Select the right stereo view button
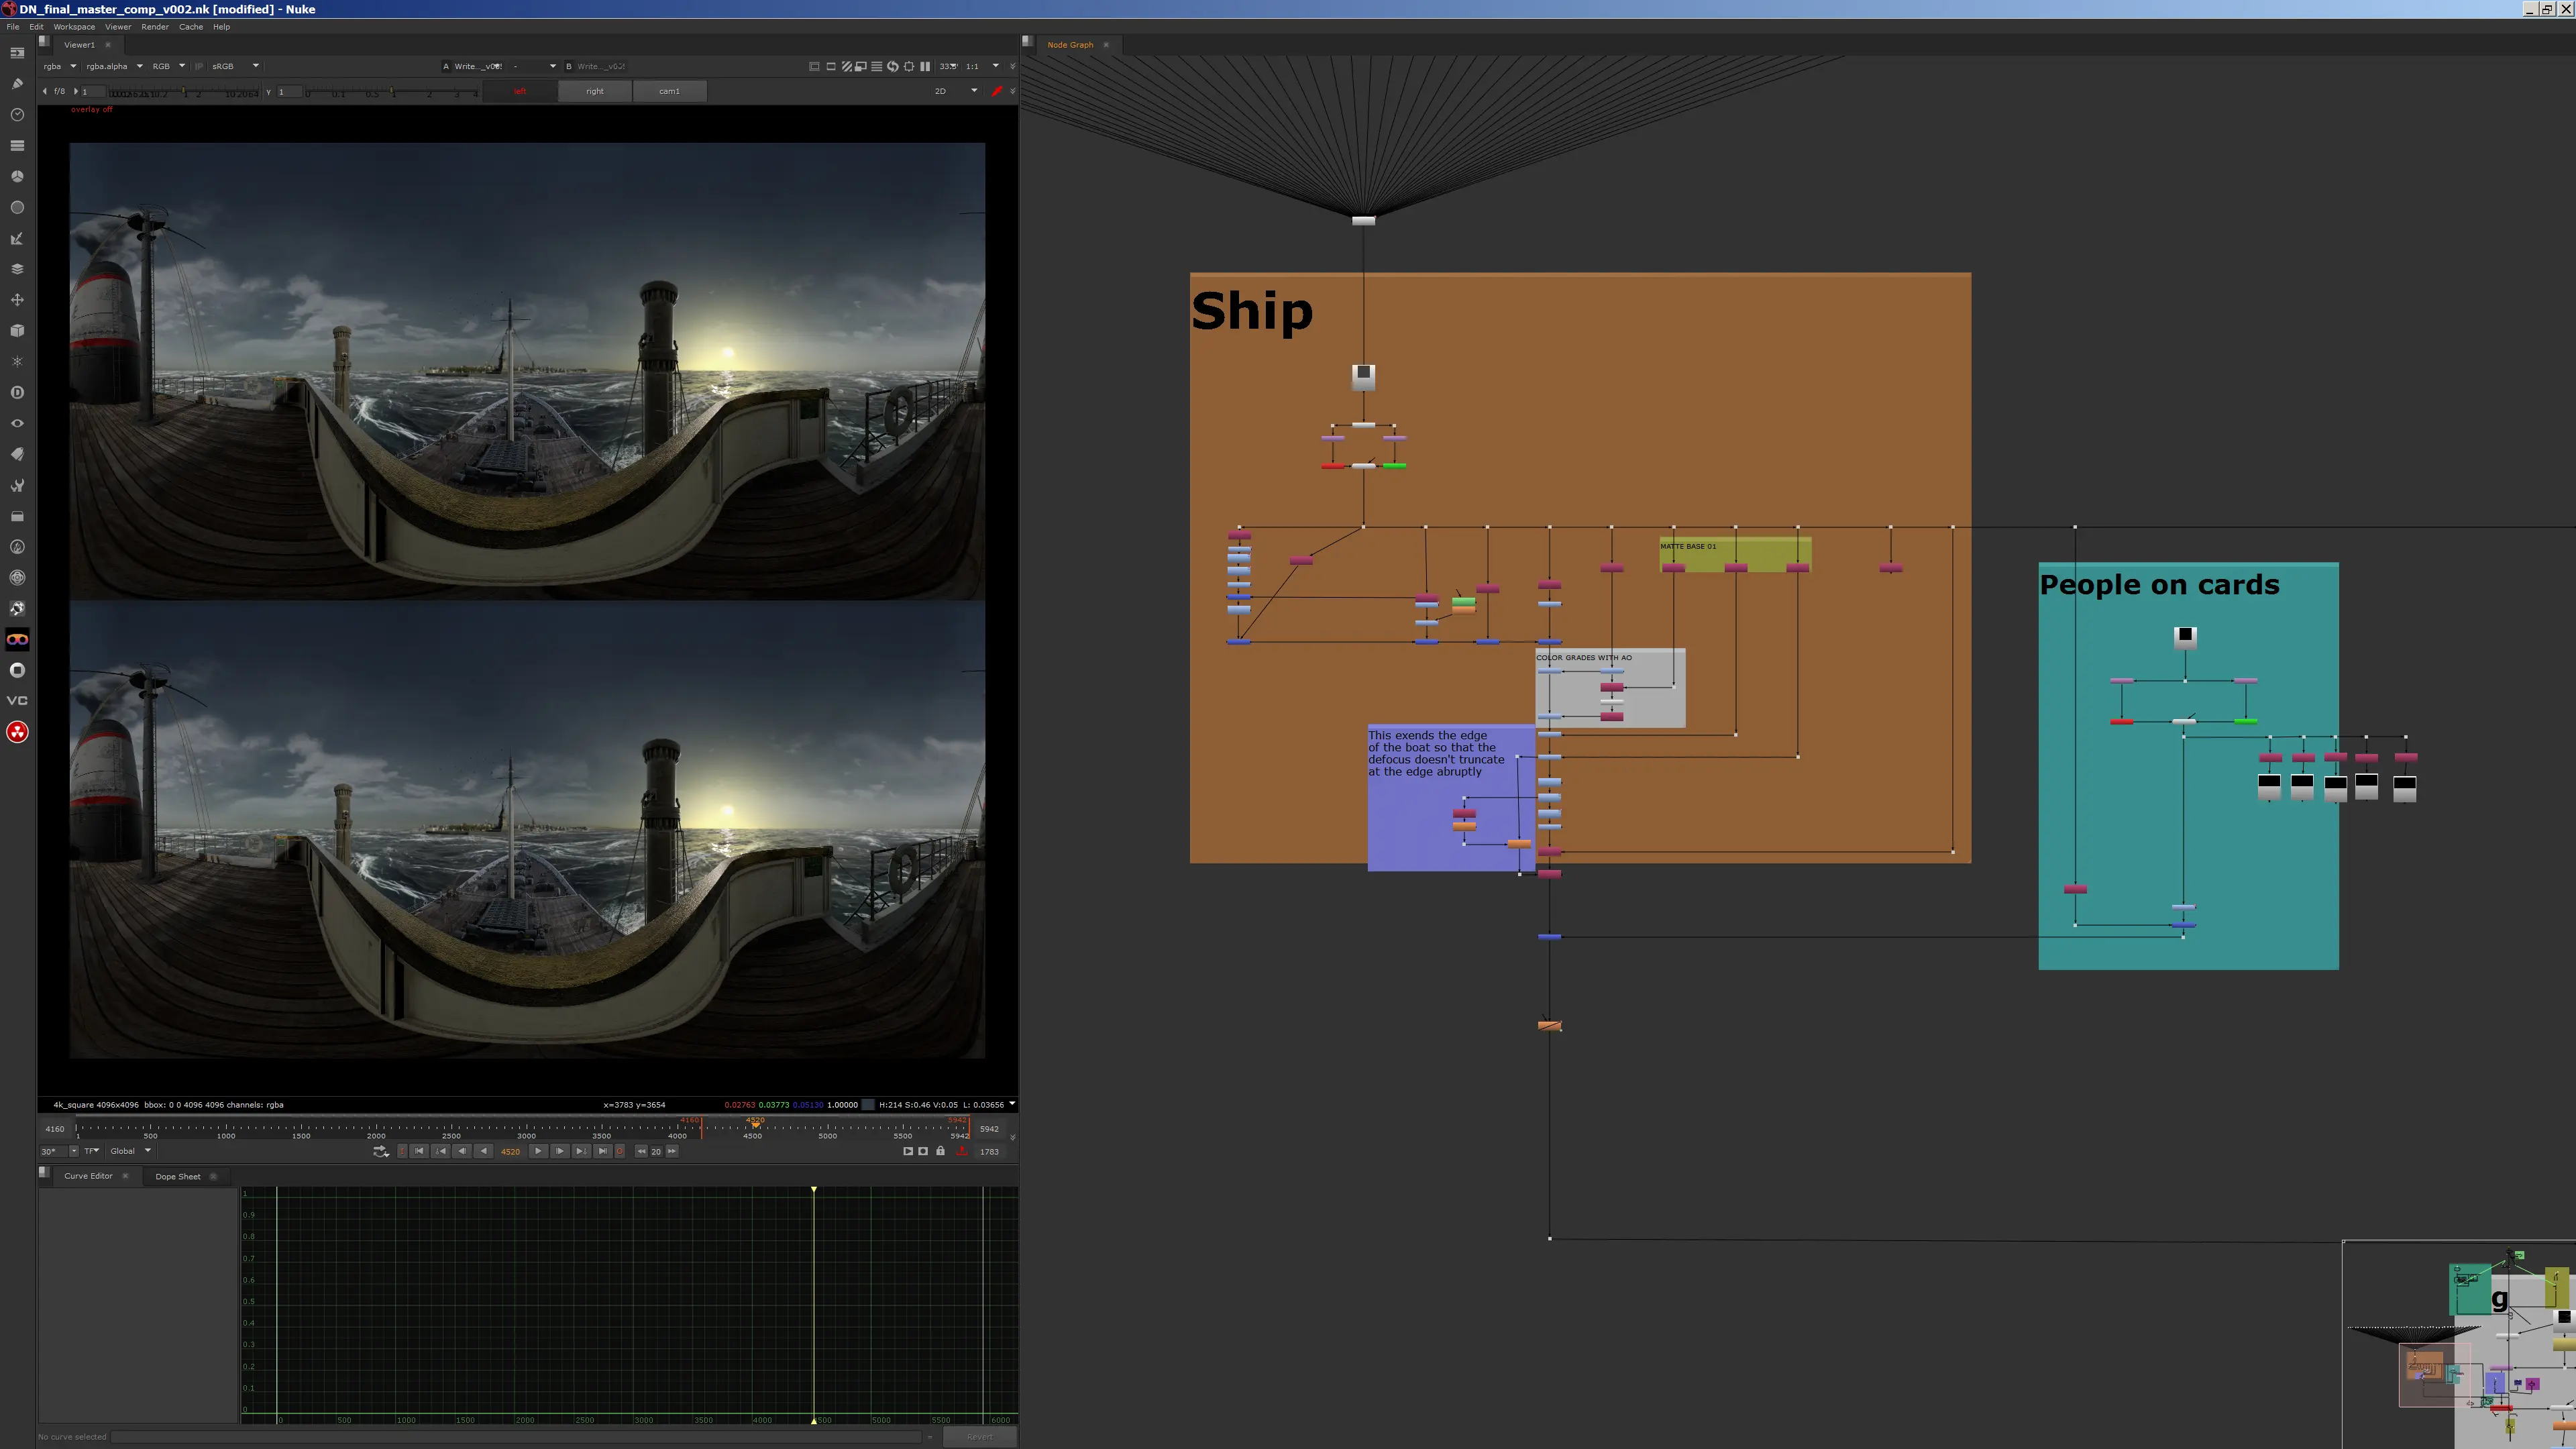 tap(595, 91)
